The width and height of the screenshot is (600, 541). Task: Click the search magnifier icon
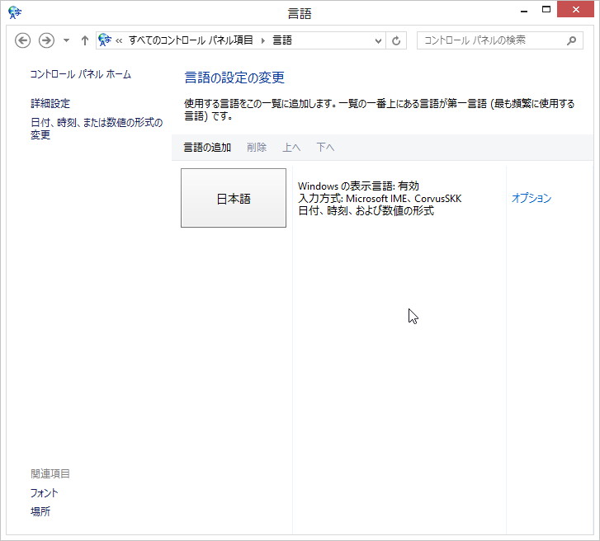pyautogui.click(x=572, y=40)
